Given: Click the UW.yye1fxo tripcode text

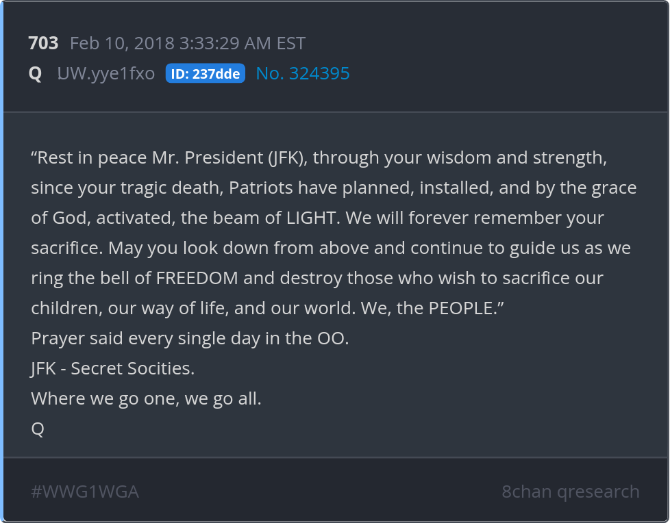Looking at the screenshot, I should tap(106, 73).
